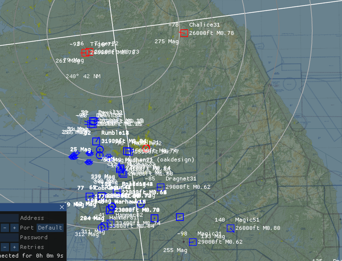This screenshot has width=342, height=261.
Task: Decrease the Retries value
Action: point(5,247)
